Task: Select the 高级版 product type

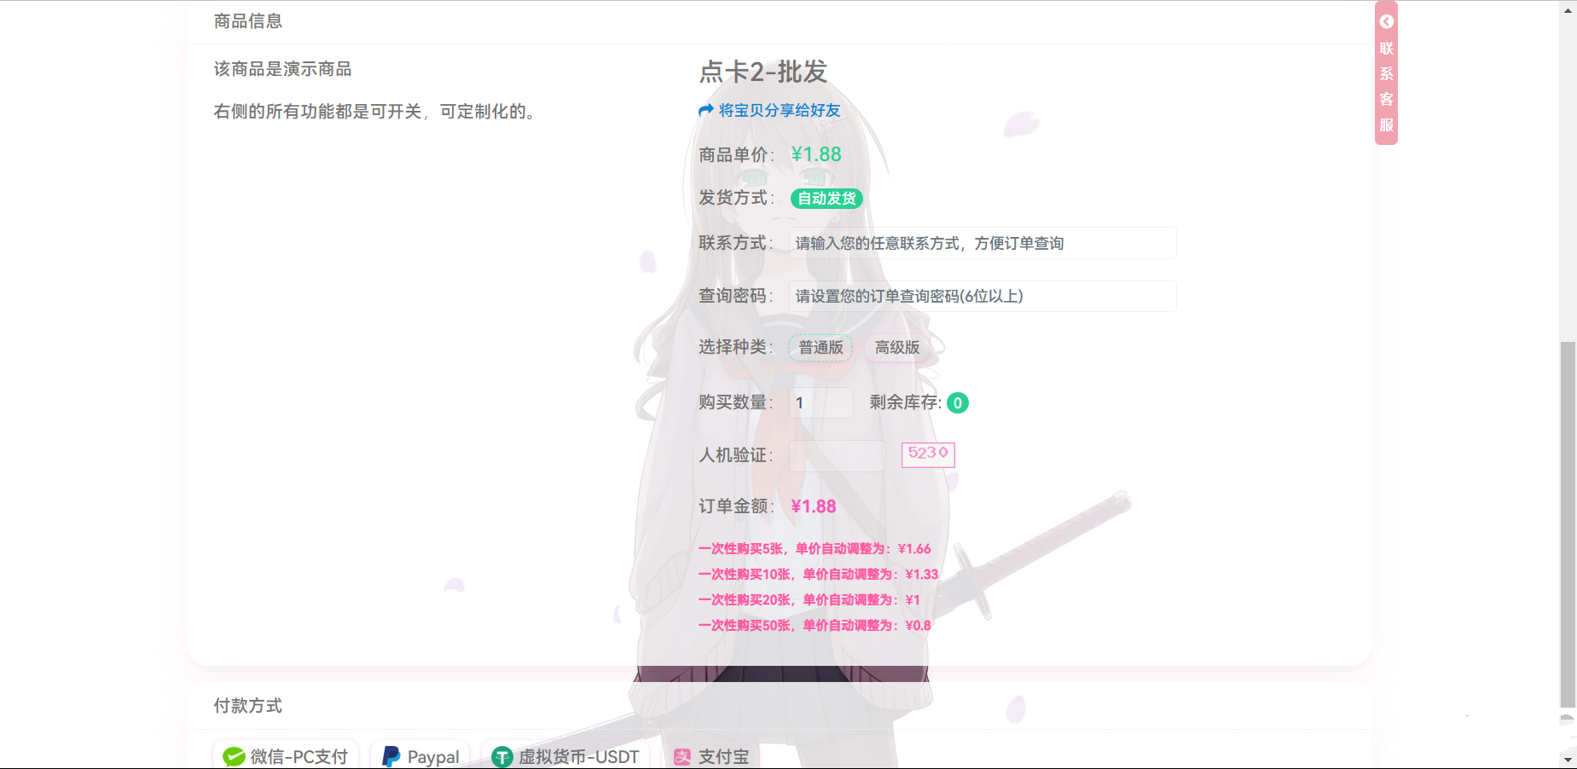Action: 896,347
